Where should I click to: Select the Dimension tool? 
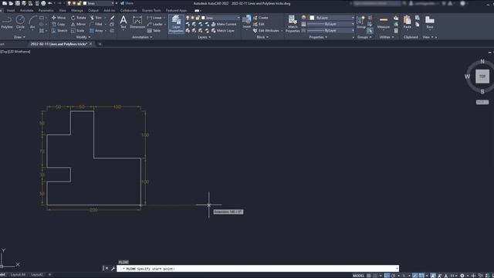coord(137,22)
